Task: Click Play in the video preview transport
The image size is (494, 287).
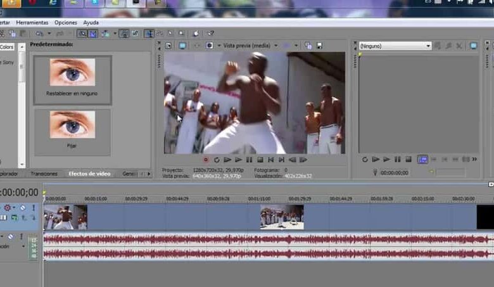Action: tap(238, 160)
